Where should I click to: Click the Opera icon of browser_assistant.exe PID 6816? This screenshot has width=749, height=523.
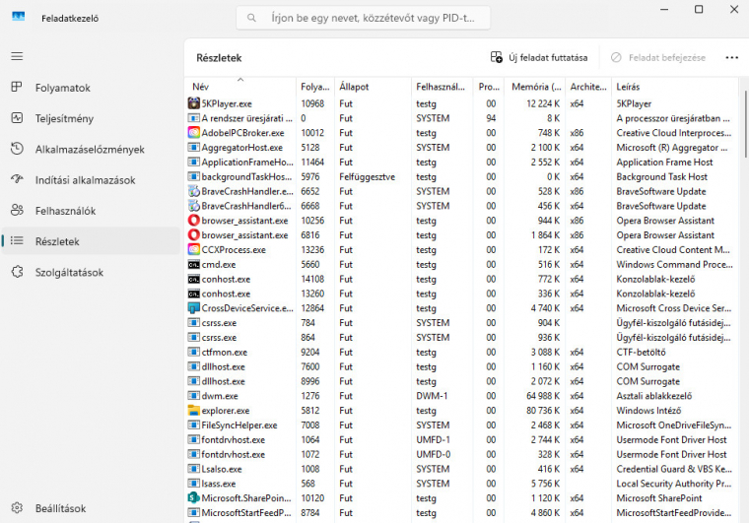coord(193,234)
